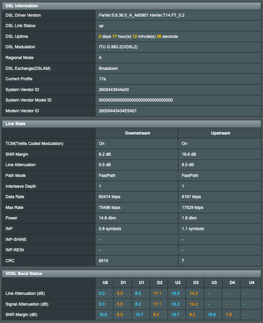Click the CRC value showing 6515
Screen dimensions: 263x323
103,261
